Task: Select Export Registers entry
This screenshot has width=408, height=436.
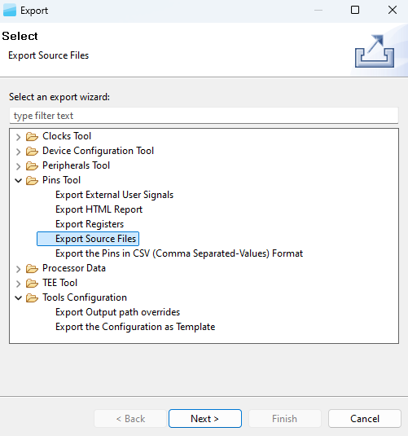Action: pyautogui.click(x=90, y=224)
